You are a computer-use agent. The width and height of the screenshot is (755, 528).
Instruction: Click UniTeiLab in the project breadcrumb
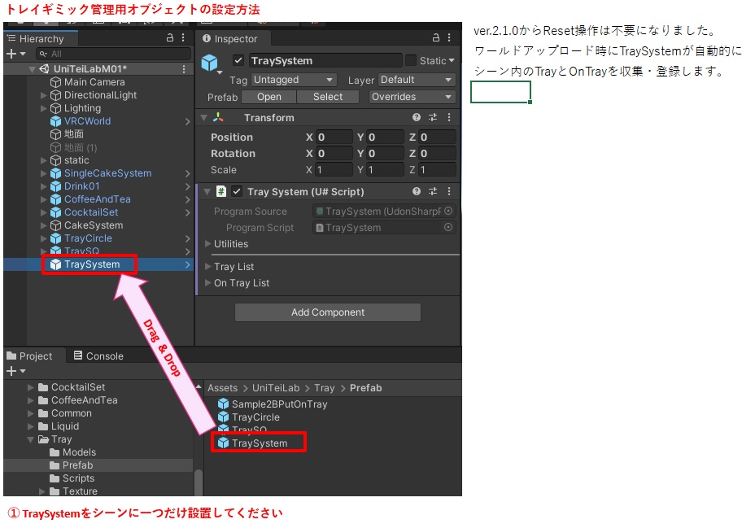[x=276, y=388]
